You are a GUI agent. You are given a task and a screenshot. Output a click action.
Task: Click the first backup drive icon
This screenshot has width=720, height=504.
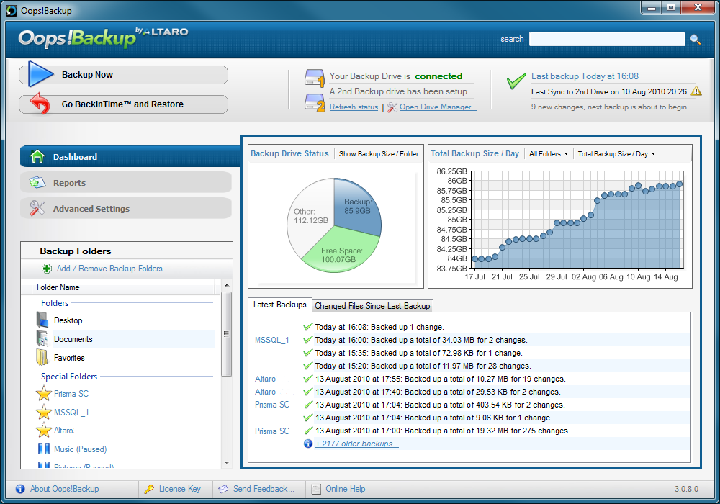point(315,78)
